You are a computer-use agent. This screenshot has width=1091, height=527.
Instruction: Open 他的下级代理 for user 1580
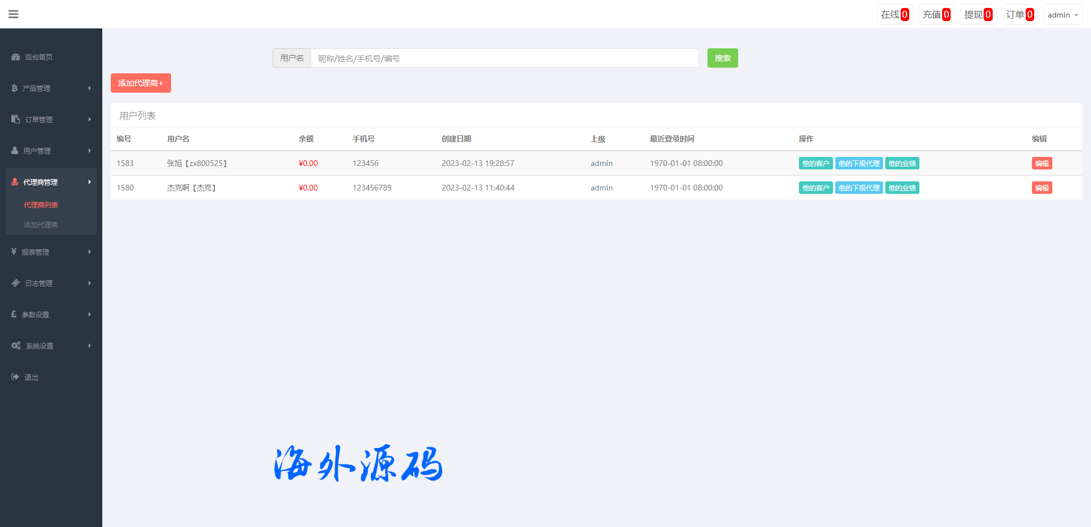pyautogui.click(x=859, y=188)
